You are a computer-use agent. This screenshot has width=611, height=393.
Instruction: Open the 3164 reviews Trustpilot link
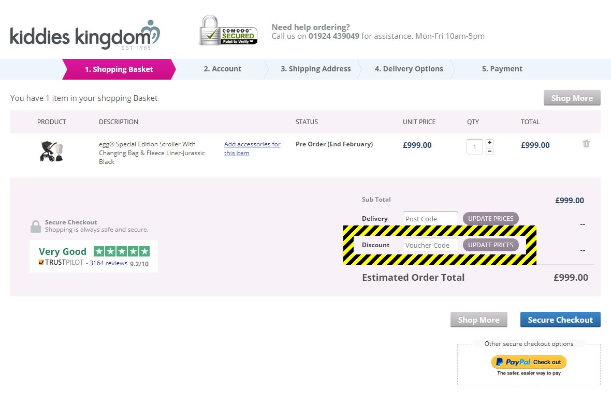(x=108, y=263)
